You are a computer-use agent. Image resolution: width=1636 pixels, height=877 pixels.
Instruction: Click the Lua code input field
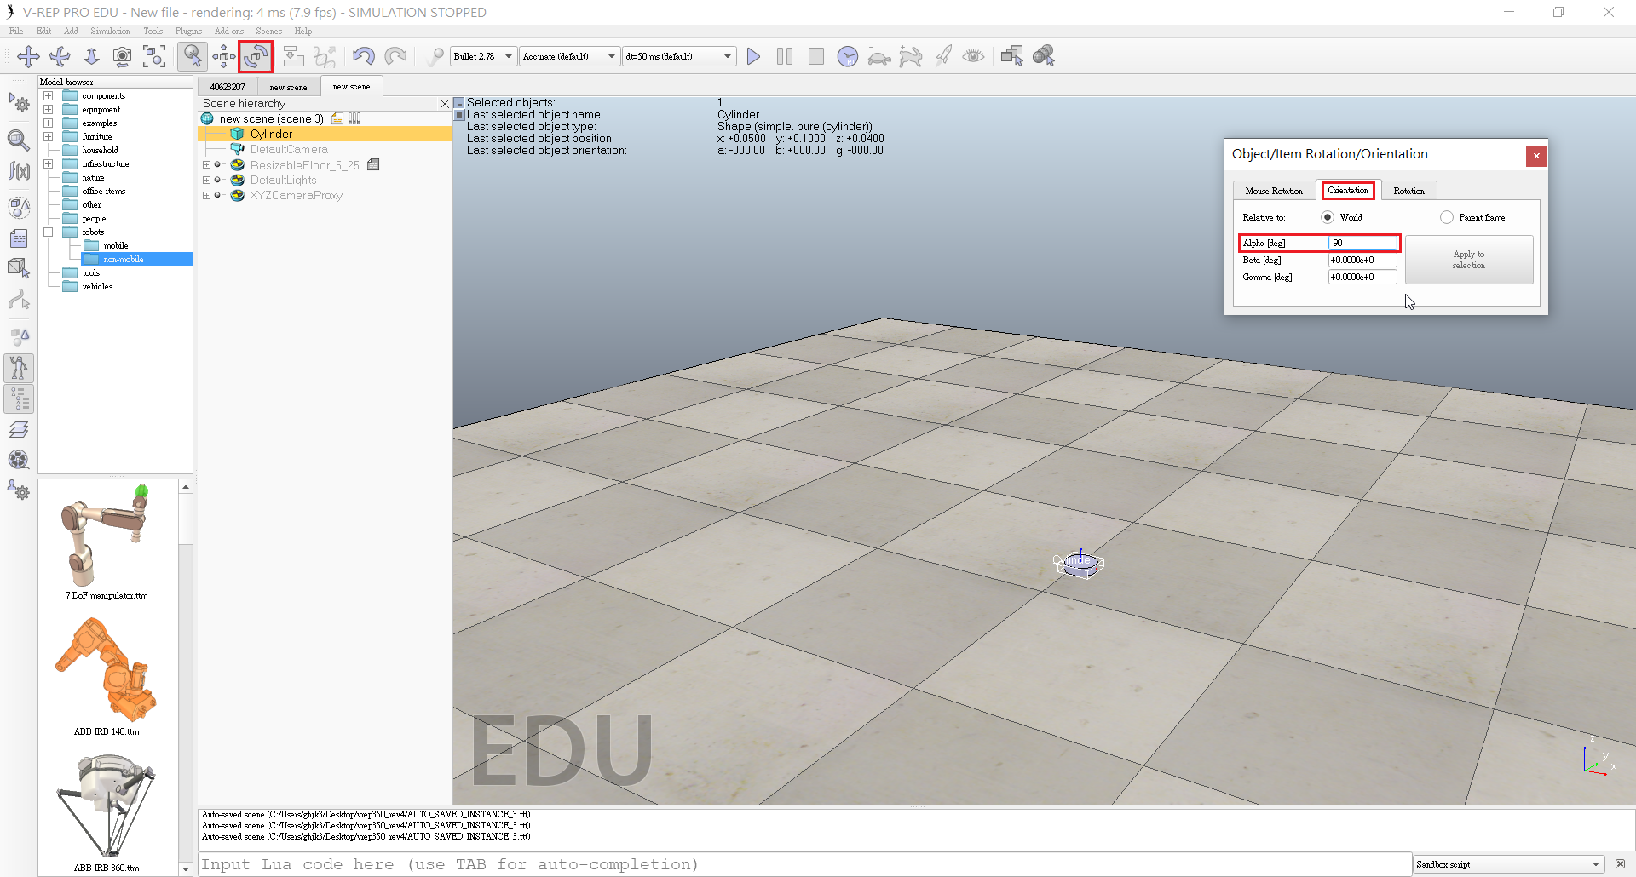pyautogui.click(x=804, y=864)
